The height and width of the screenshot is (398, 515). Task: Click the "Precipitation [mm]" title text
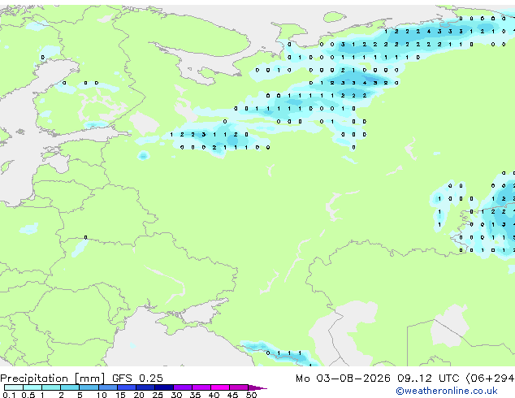(x=53, y=379)
